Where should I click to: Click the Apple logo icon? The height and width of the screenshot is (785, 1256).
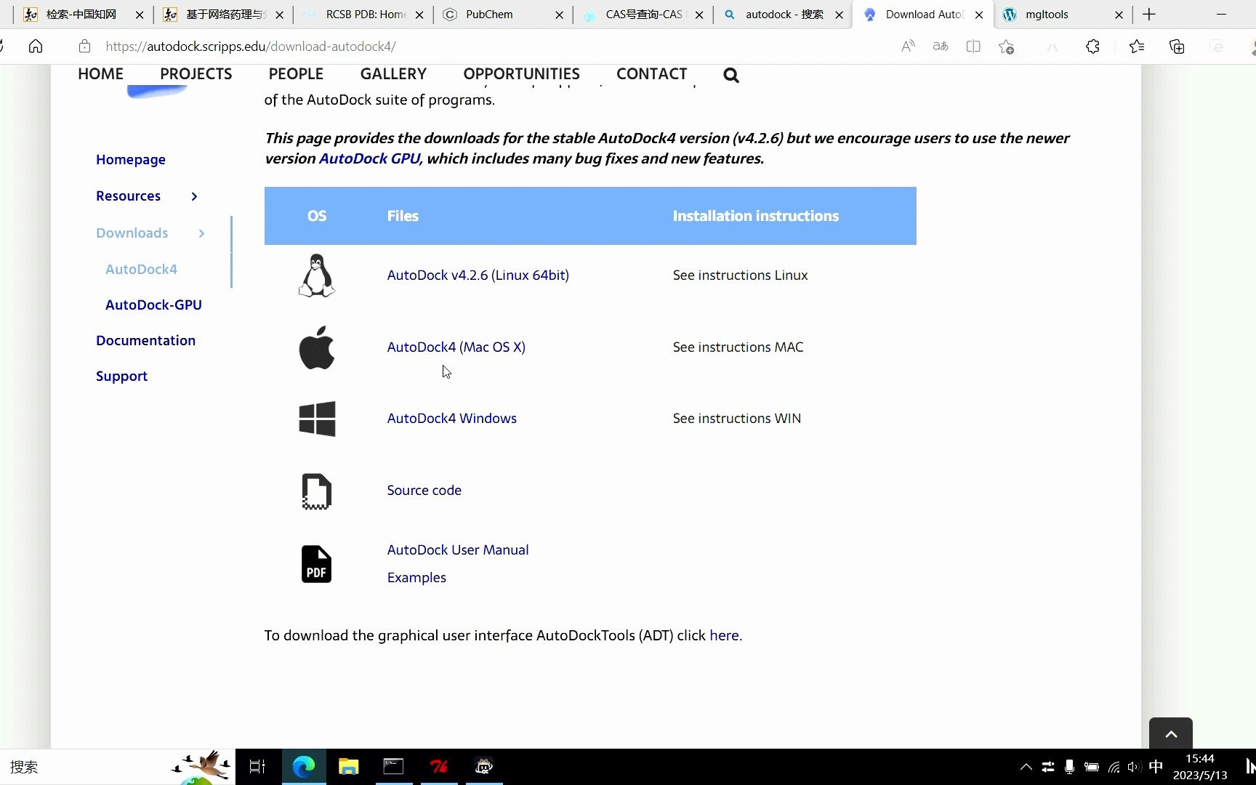[317, 347]
